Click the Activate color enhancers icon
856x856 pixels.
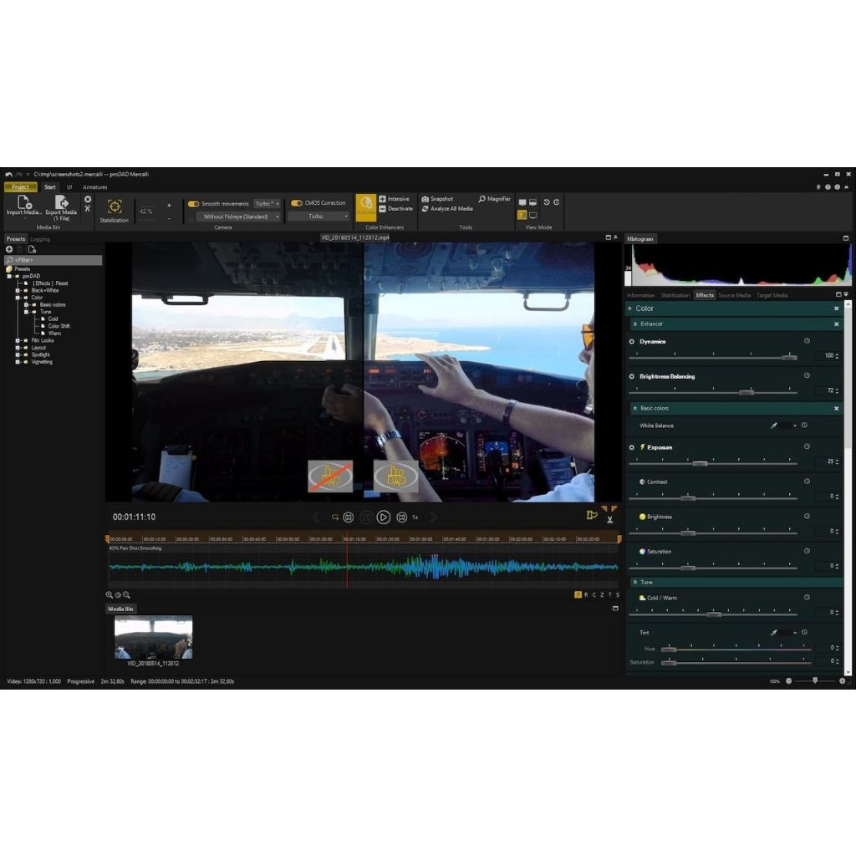tap(365, 209)
